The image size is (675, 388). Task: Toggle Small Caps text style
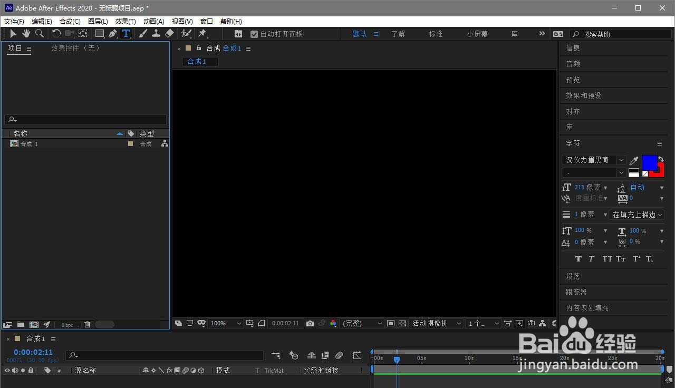coord(621,259)
